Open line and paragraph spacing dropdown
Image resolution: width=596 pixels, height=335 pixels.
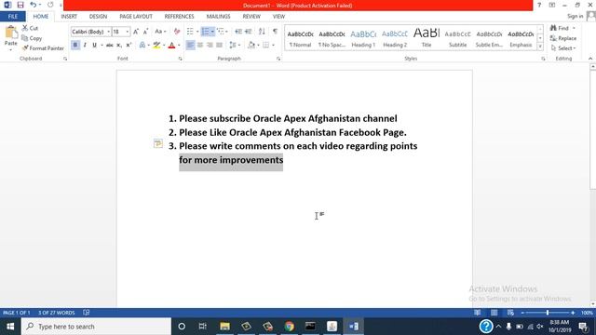pos(235,46)
